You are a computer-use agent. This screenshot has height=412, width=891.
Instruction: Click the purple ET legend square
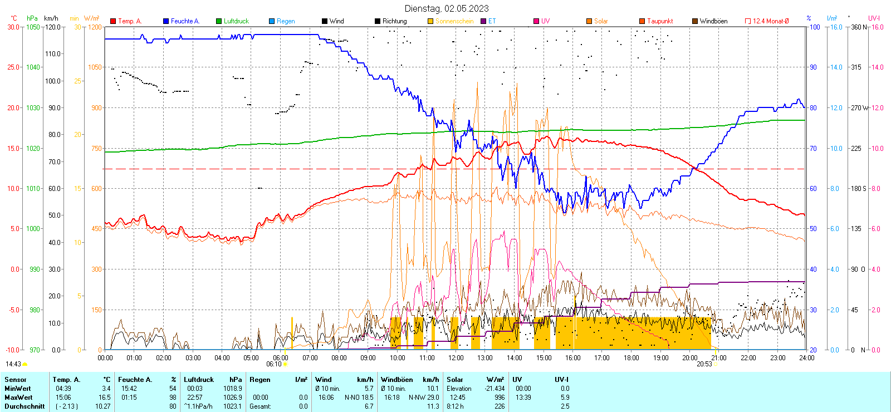point(483,21)
